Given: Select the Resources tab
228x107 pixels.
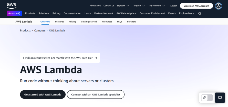Looking at the screenshot, I should (x=107, y=22).
